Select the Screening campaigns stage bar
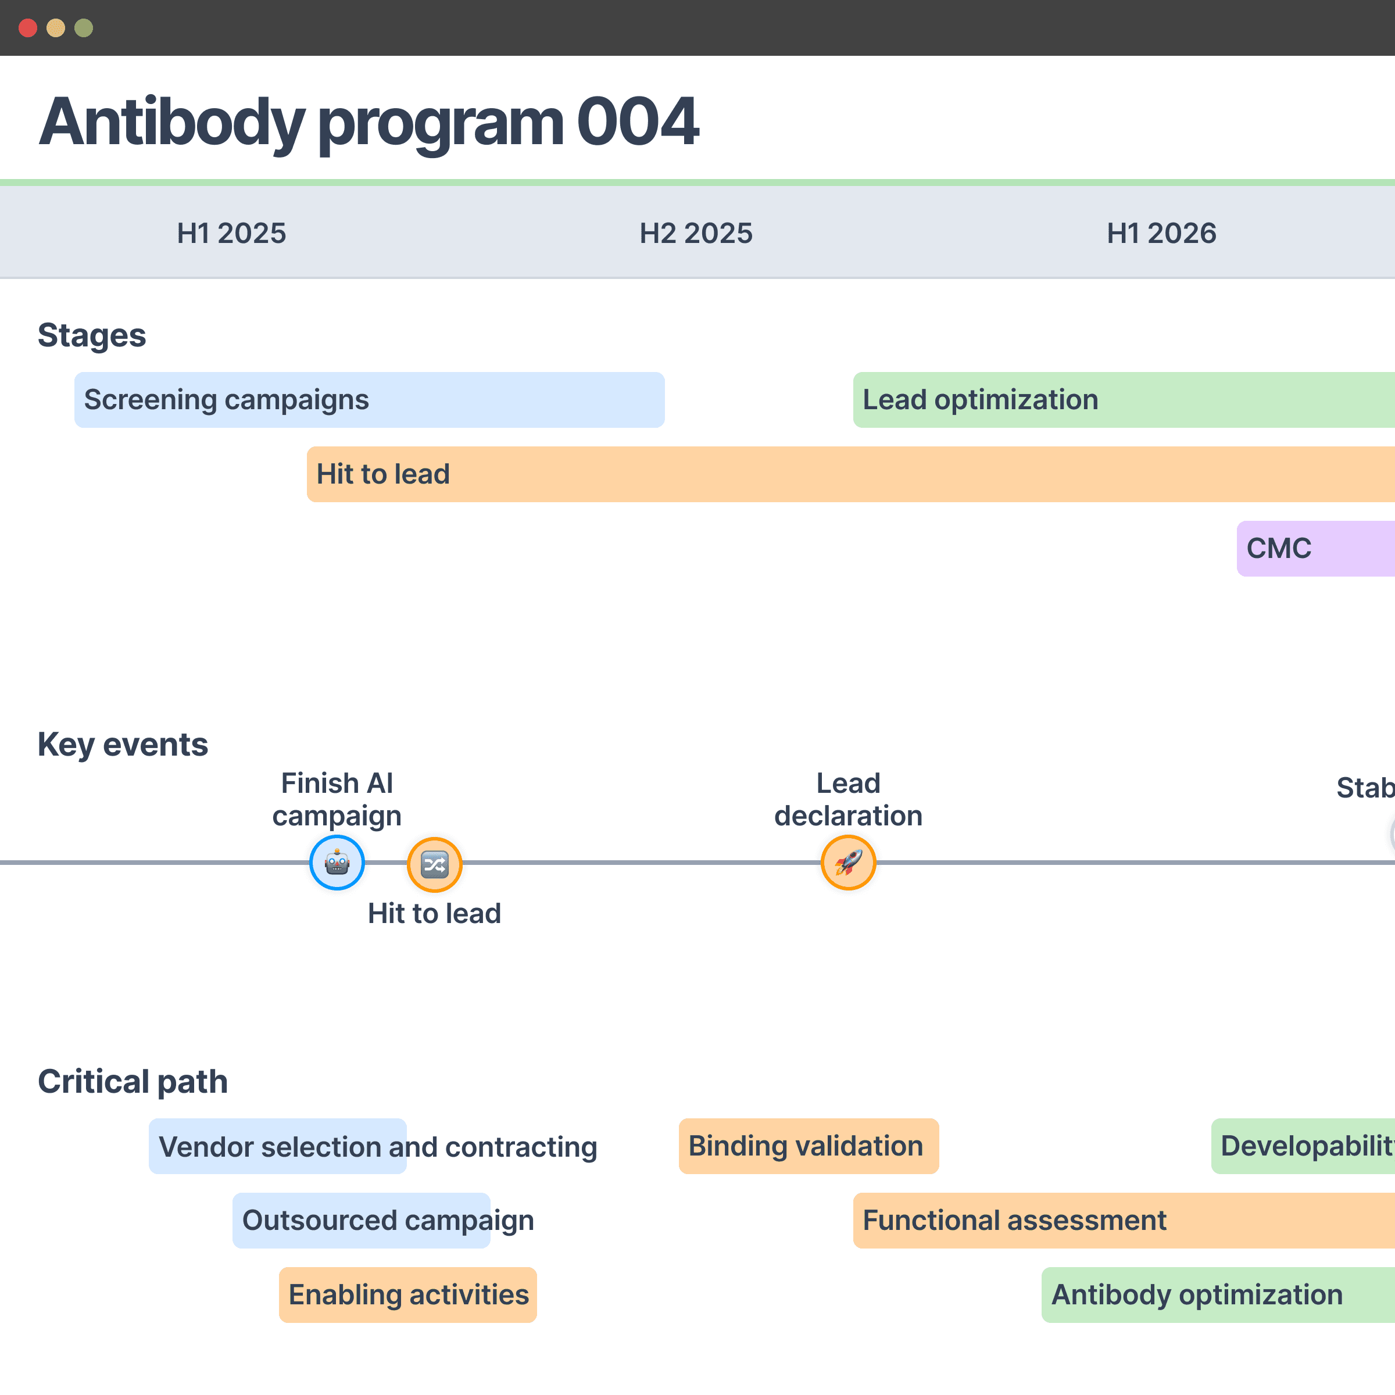1395x1395 pixels. 369,399
